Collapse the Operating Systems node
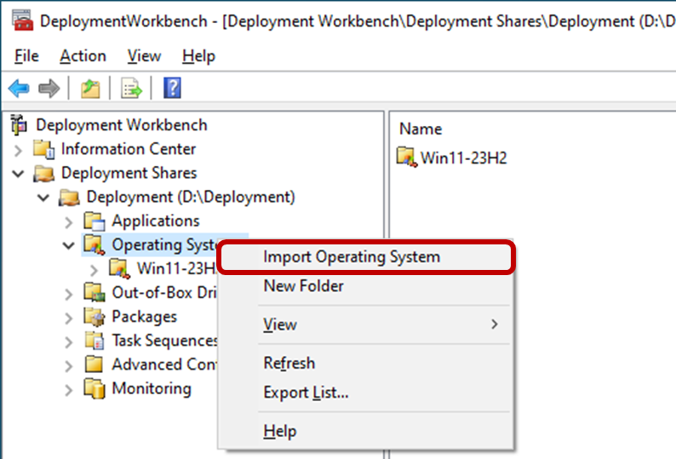 tap(70, 245)
